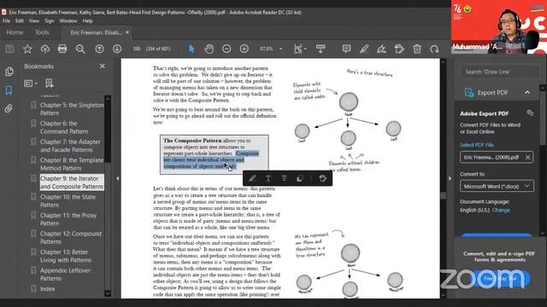The width and height of the screenshot is (547, 307).
Task: Select the Highlighter pen tool in toolbar
Action: pyautogui.click(x=364, y=49)
